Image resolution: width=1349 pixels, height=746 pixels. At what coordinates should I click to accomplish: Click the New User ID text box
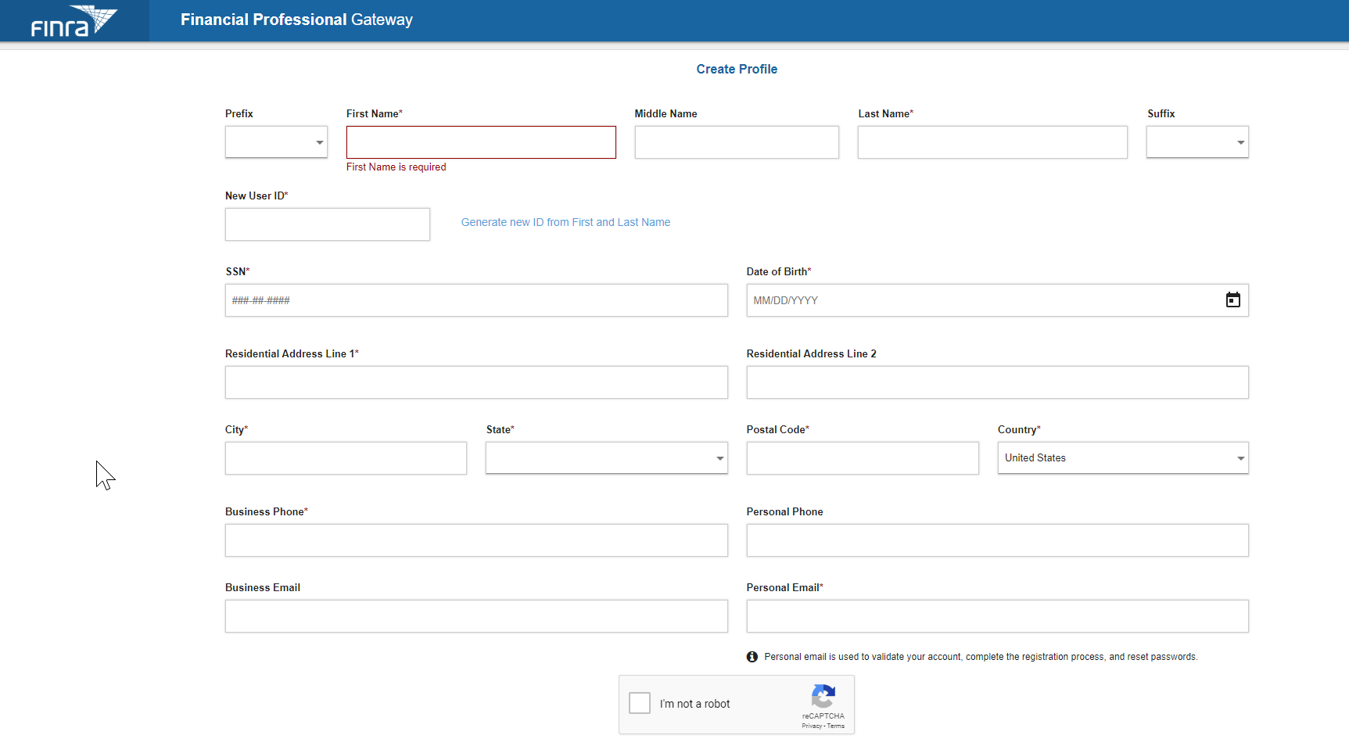click(327, 224)
